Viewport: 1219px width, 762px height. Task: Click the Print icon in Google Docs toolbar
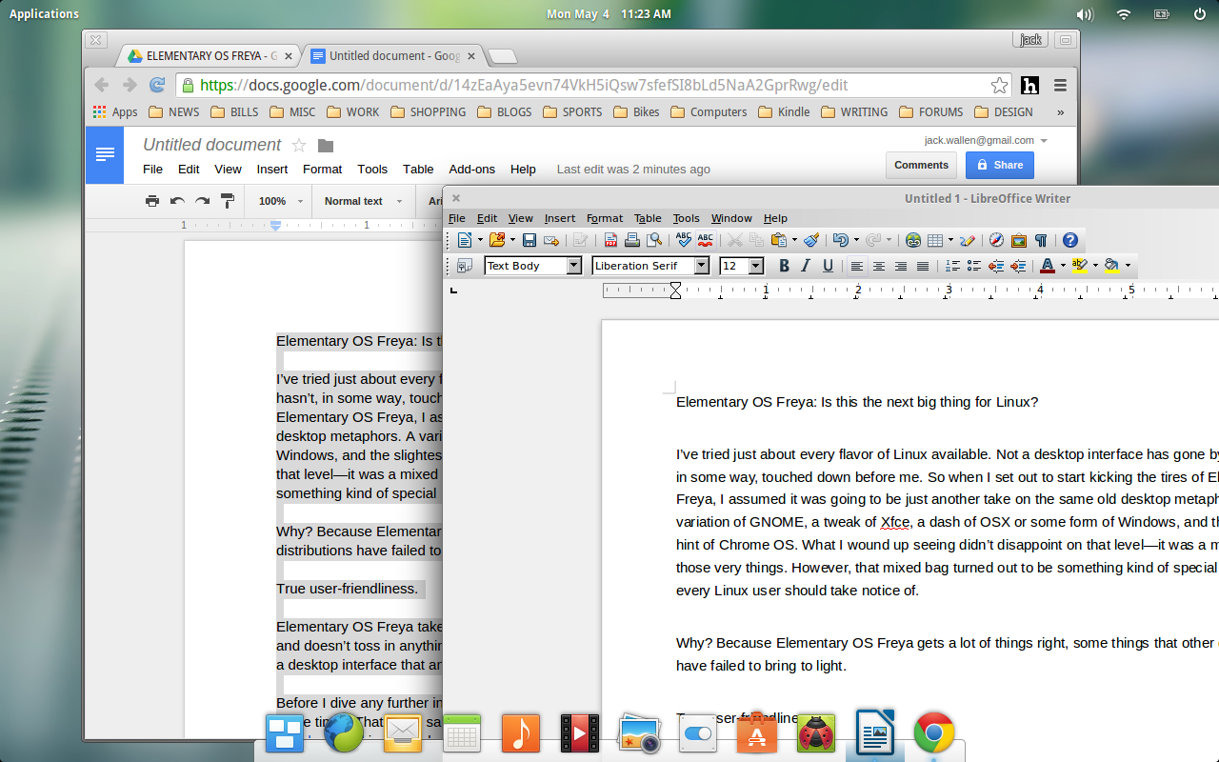click(152, 201)
